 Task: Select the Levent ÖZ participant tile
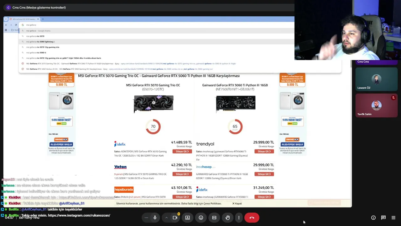pos(376,78)
